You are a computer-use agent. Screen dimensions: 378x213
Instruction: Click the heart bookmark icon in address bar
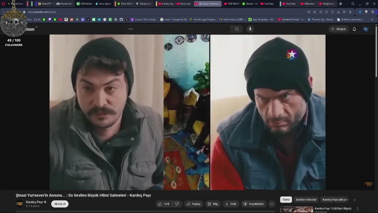pos(333,12)
